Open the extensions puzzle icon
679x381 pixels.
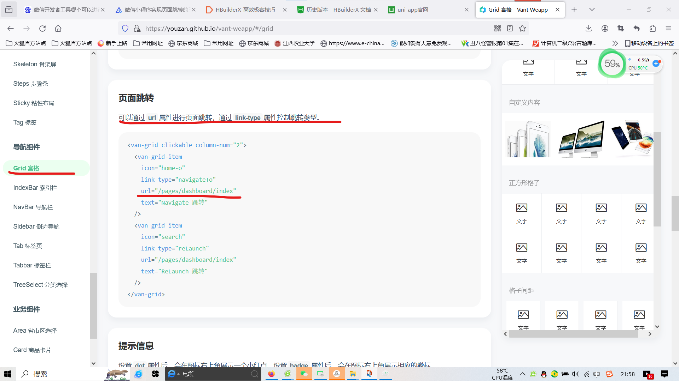652,29
